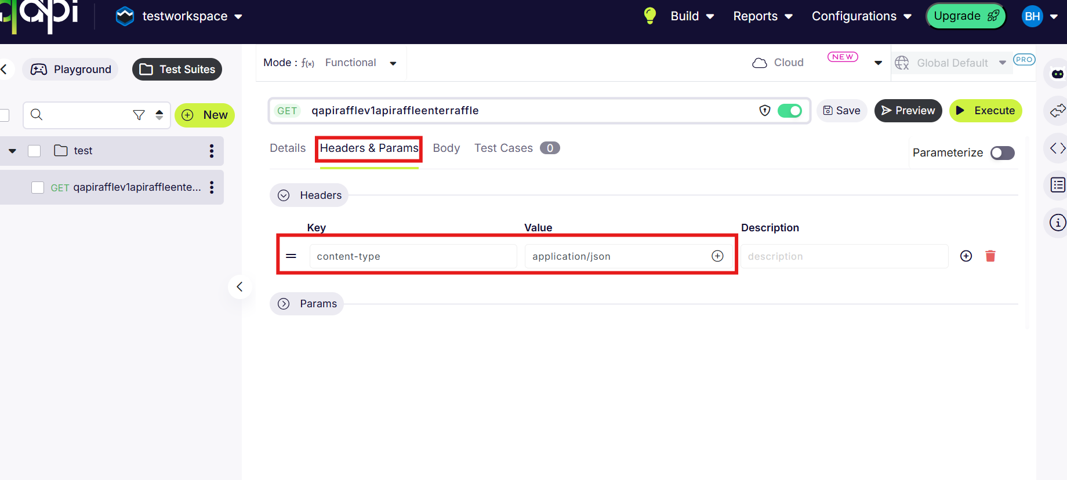
Task: Click the testworkspace logo icon
Action: click(125, 16)
